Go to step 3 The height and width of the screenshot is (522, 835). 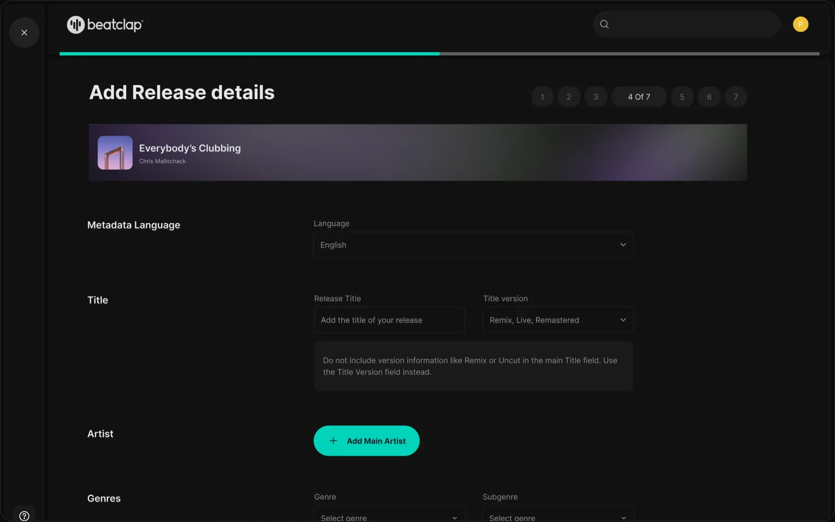coord(596,97)
